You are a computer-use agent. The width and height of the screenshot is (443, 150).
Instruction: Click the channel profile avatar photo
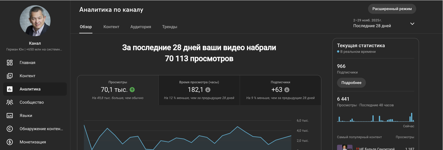click(35, 21)
